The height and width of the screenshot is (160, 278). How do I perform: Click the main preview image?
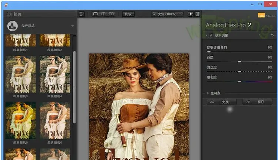(139, 107)
